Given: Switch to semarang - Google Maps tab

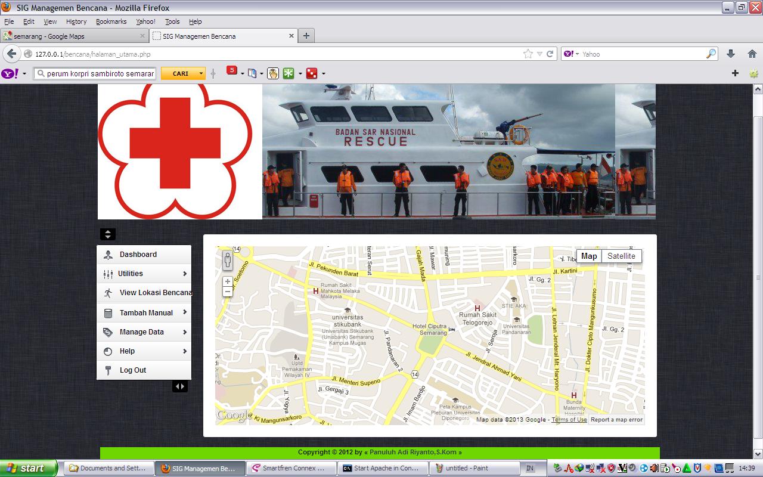Looking at the screenshot, I should [x=75, y=36].
